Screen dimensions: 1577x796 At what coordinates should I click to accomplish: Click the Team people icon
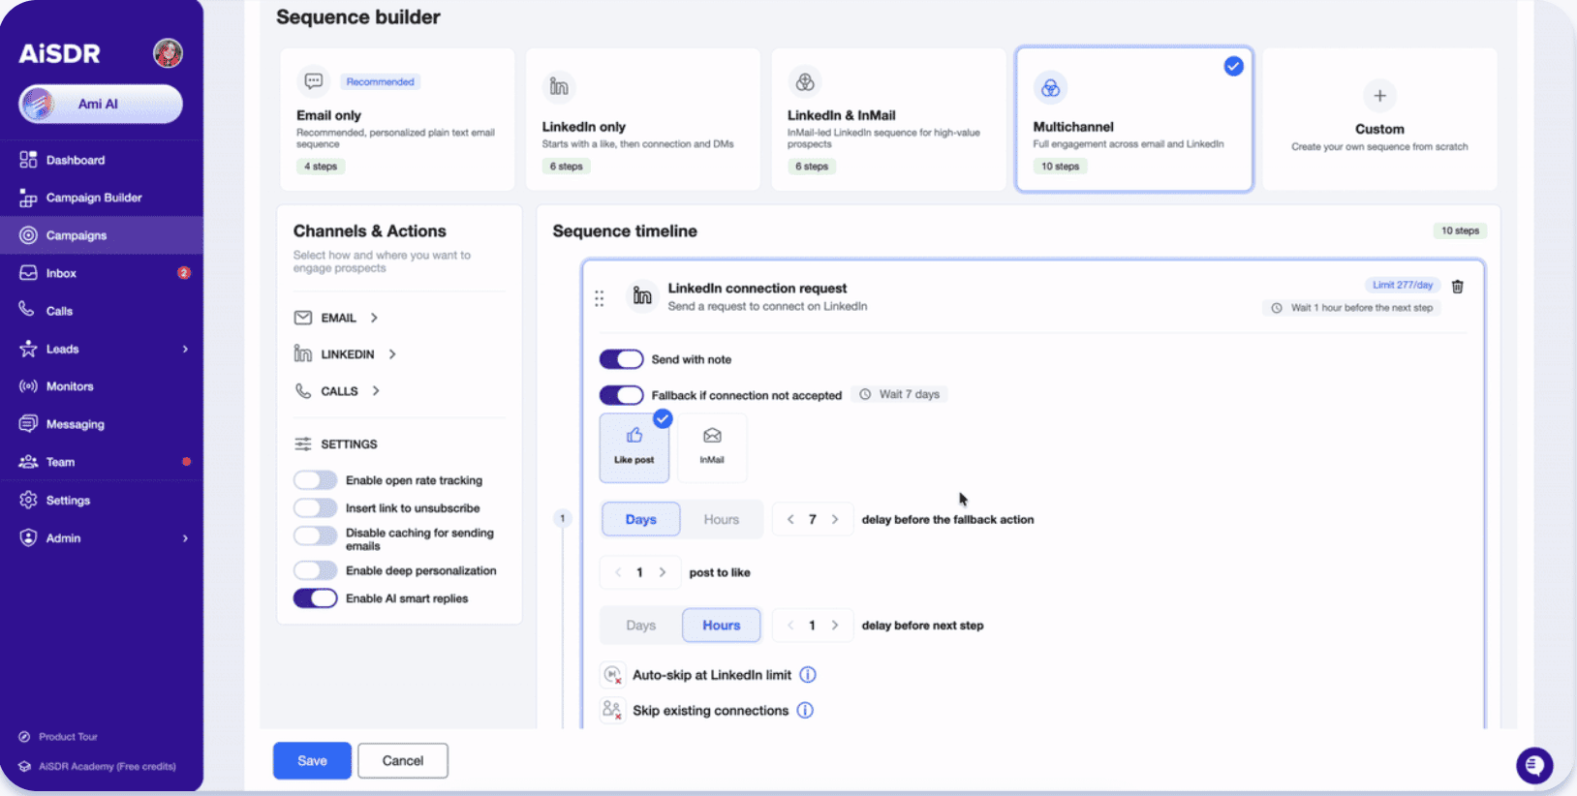[28, 462]
